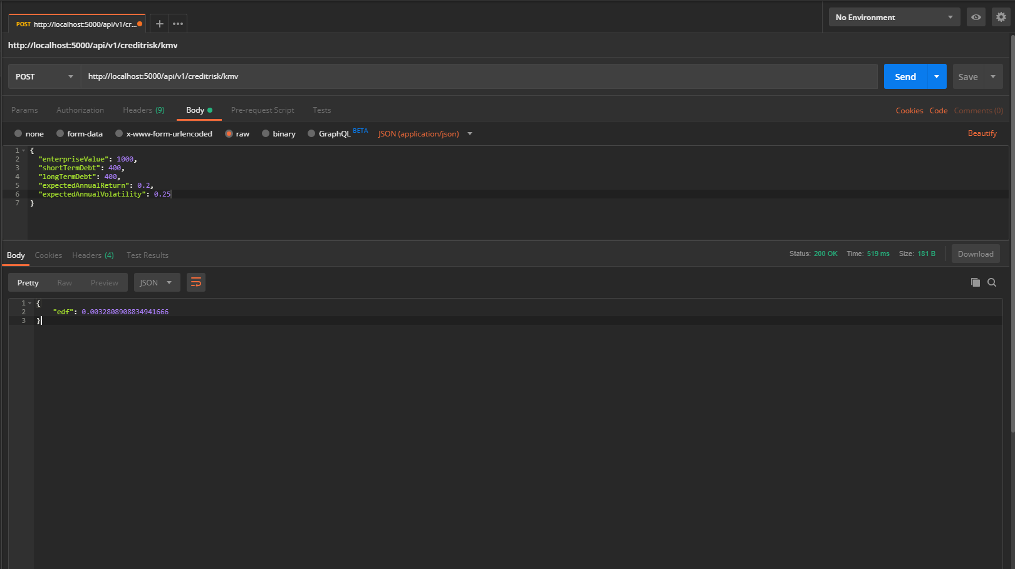1015x569 pixels.
Task: Select the GraphQL body radio option
Action: [311, 133]
